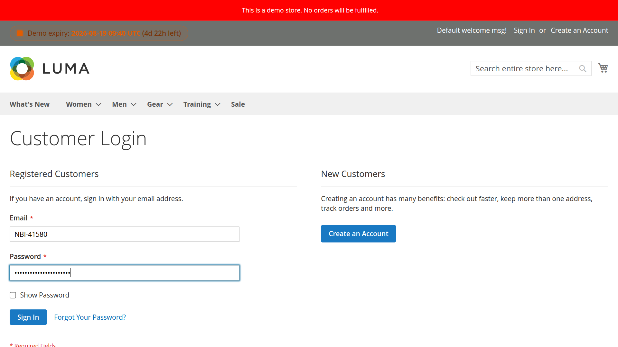The height and width of the screenshot is (347, 618).
Task: Click the blue Create an Account button
Action: coord(358,234)
